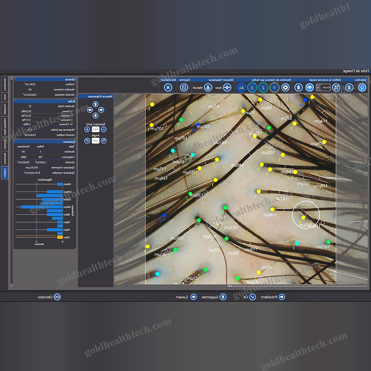Click the Nombre cheveux value 64
The image size is (371, 371).
(30, 89)
